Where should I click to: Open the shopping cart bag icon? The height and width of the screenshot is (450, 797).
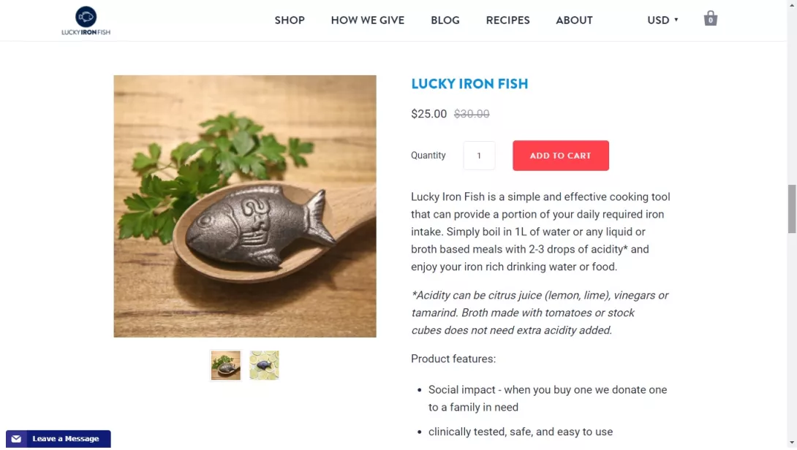(710, 18)
